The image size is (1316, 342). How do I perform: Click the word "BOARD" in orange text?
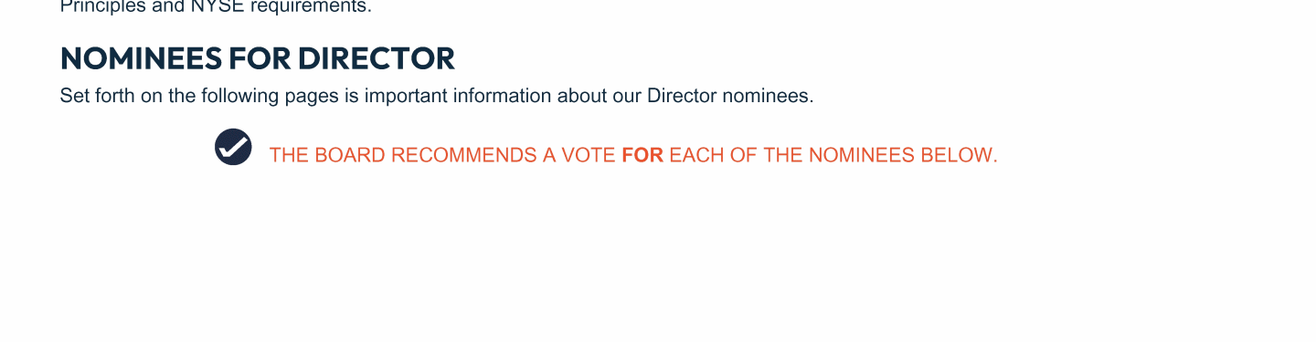[x=351, y=155]
